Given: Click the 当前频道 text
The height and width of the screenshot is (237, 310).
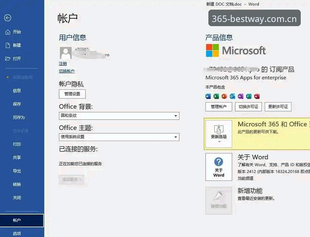Looking at the screenshot, I should pos(245,179).
